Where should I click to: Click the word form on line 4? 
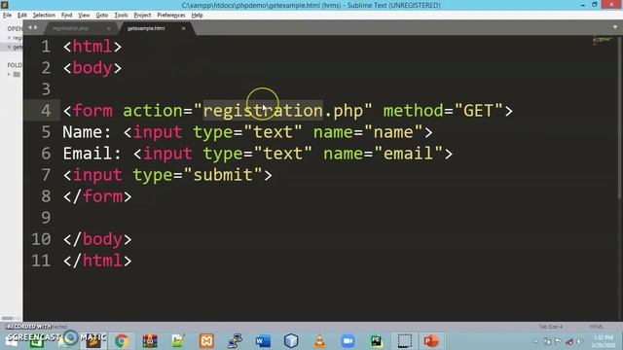tap(92, 111)
